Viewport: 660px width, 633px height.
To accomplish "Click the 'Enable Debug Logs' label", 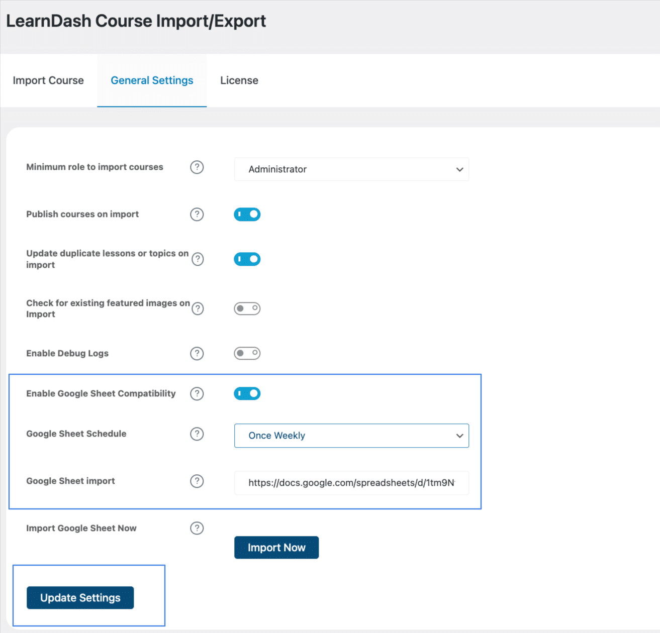I will click(67, 353).
